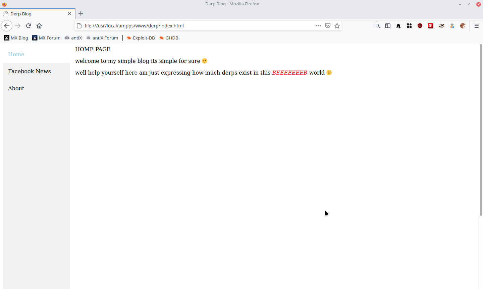Screen dimensions: 483x289
Task: Open the Library view icon
Action: 377,26
